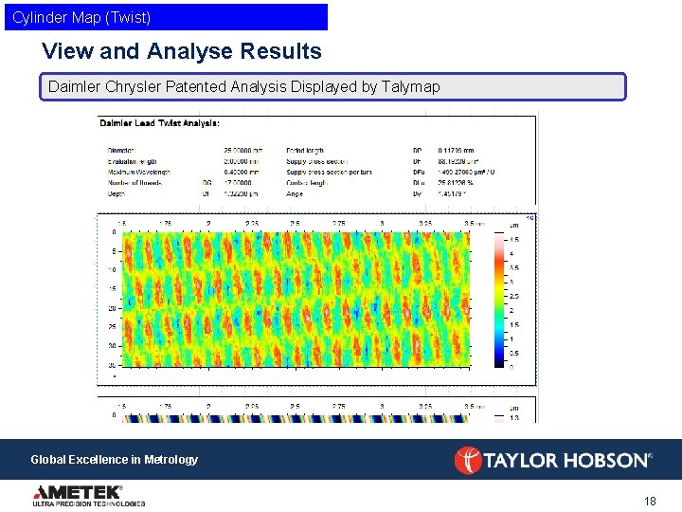The width and height of the screenshot is (682, 512).
Task: Click the DG parameter symbol
Action: [x=206, y=183]
